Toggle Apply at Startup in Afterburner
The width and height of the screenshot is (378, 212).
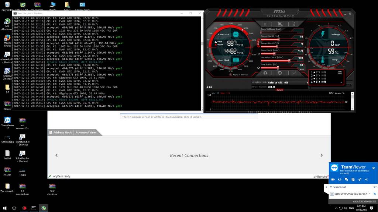click(238, 75)
